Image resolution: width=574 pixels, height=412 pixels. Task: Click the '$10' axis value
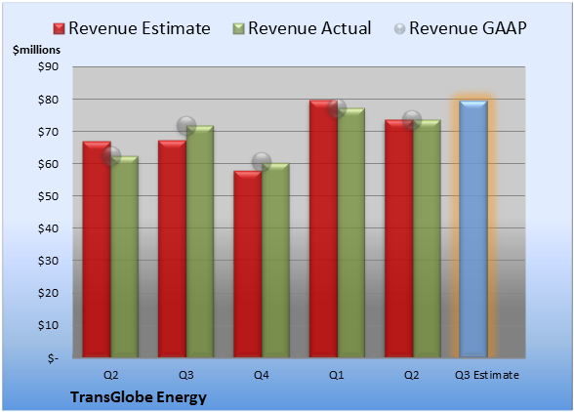click(49, 325)
